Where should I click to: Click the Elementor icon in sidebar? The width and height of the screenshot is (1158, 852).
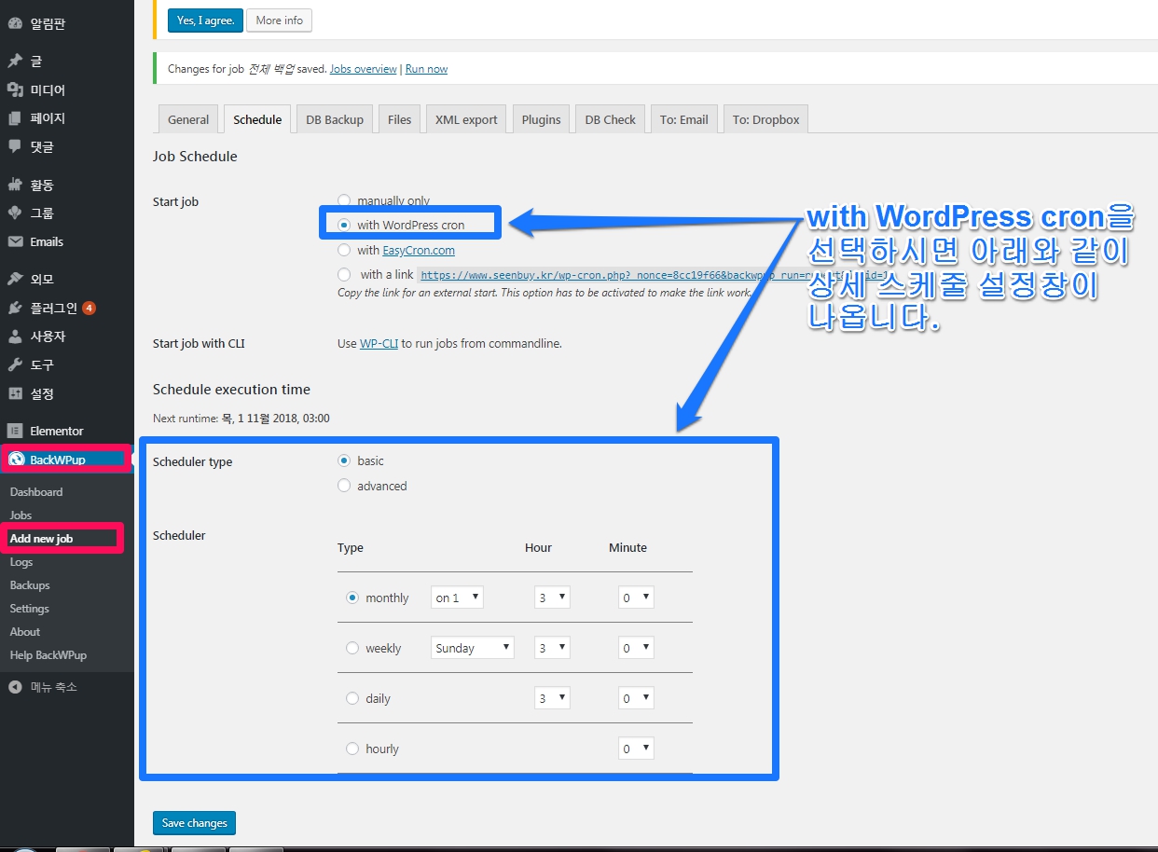pos(15,431)
